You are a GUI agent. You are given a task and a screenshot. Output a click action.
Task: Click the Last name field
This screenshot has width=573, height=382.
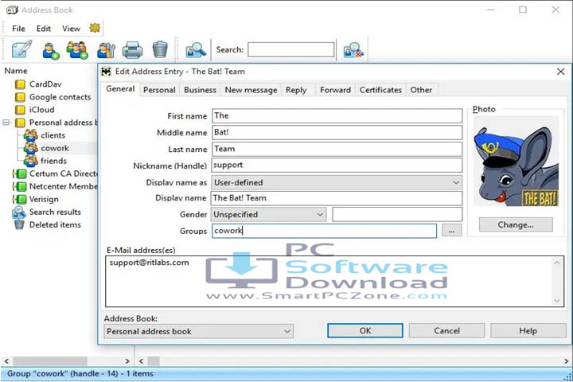pos(337,149)
